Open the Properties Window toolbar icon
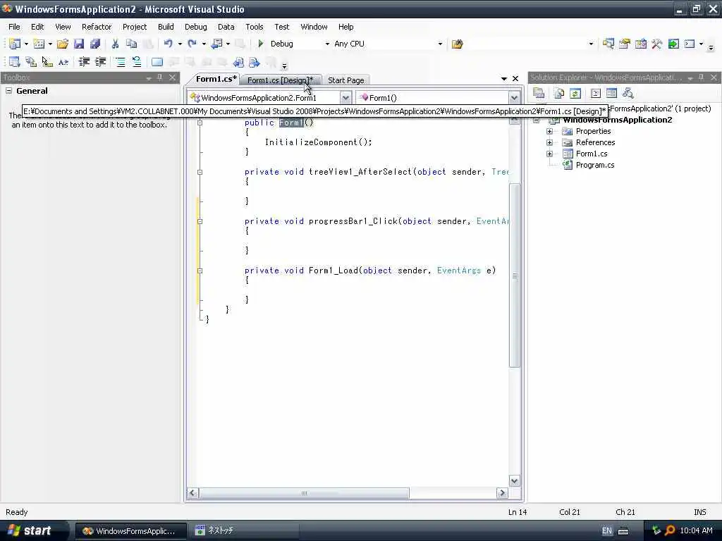Screen dimensions: 722x541 [625, 44]
